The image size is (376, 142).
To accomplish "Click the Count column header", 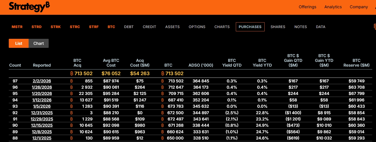I will pos(15,65).
